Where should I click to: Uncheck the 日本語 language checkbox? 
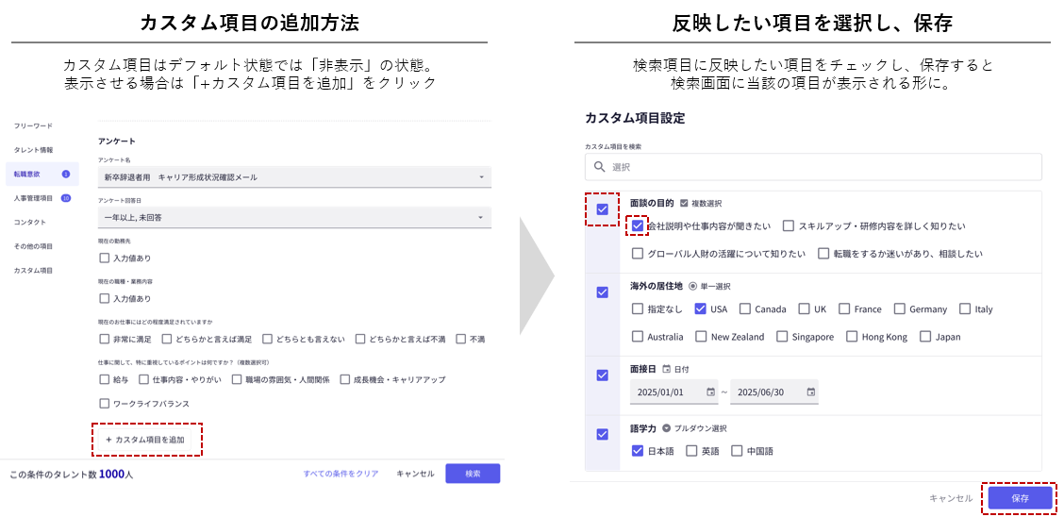coord(638,451)
